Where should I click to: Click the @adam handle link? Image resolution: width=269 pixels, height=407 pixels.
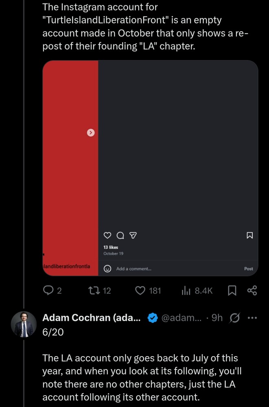pos(182,318)
